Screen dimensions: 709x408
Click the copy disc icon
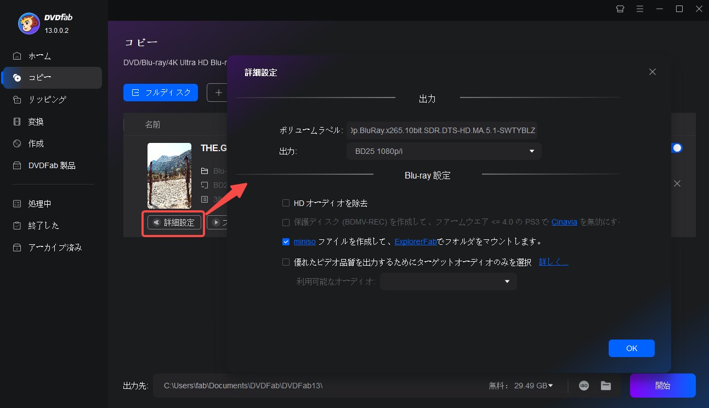tap(17, 78)
